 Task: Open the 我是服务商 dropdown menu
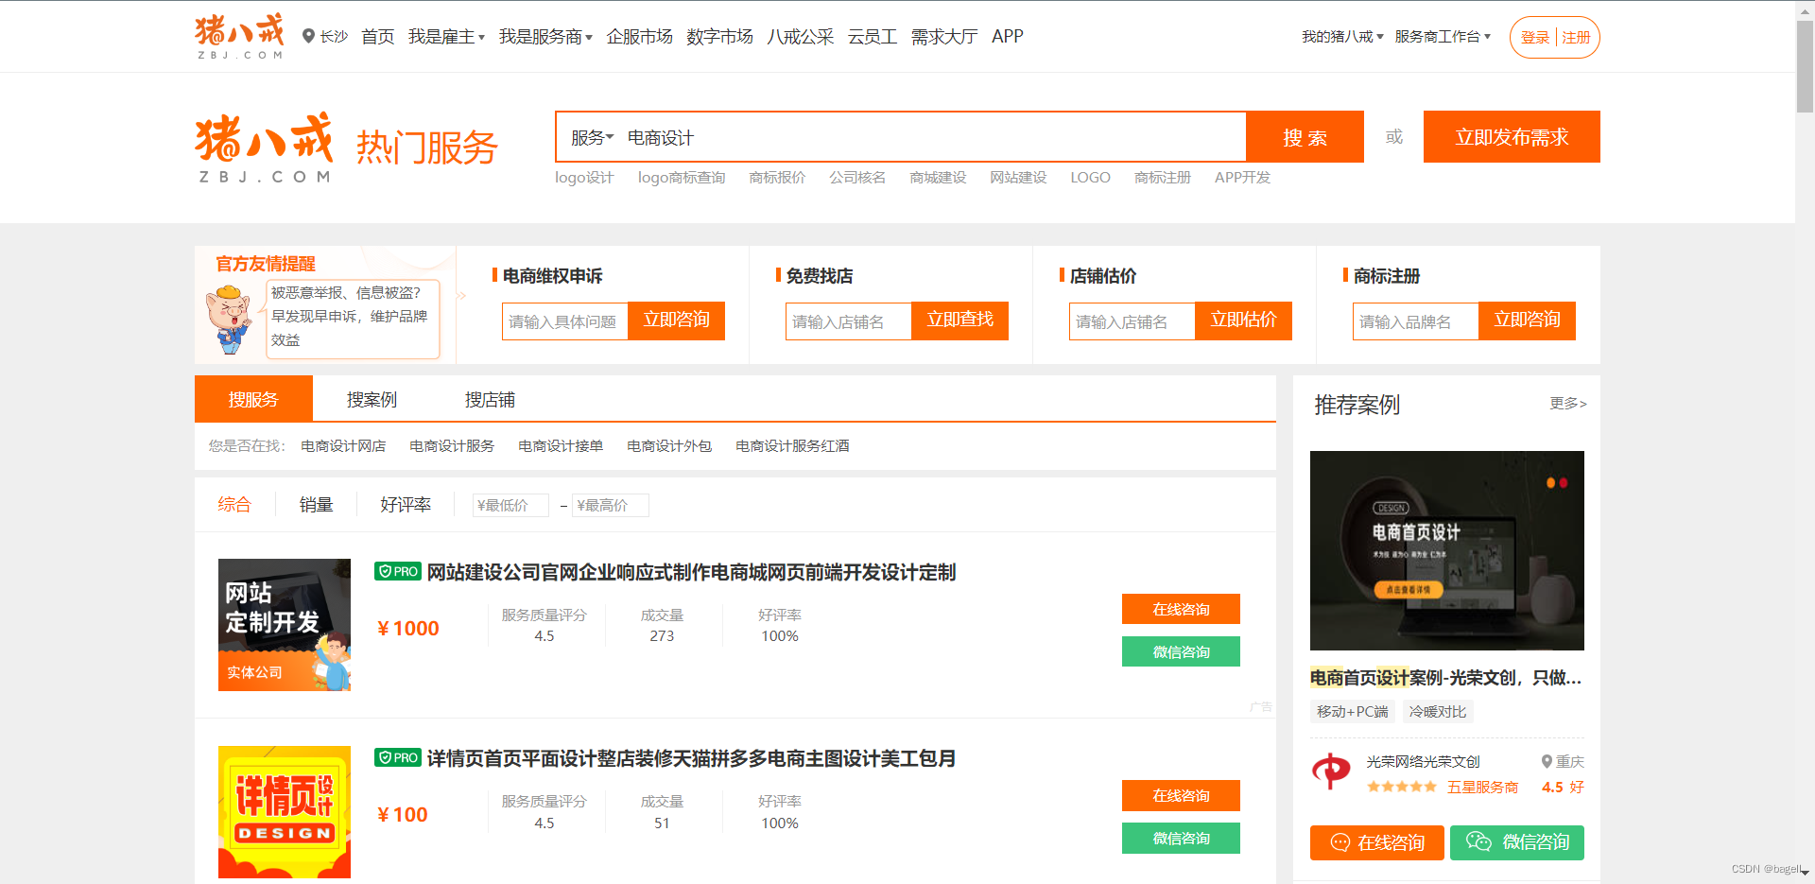tap(545, 36)
